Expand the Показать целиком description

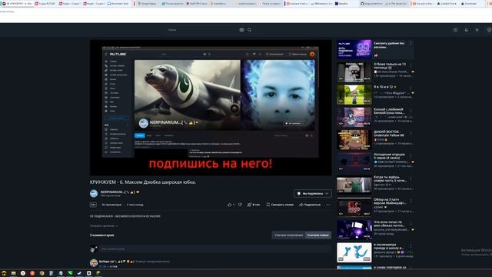pyautogui.click(x=104, y=225)
